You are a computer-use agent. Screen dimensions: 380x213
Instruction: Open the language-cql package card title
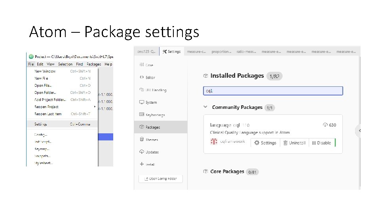point(225,125)
